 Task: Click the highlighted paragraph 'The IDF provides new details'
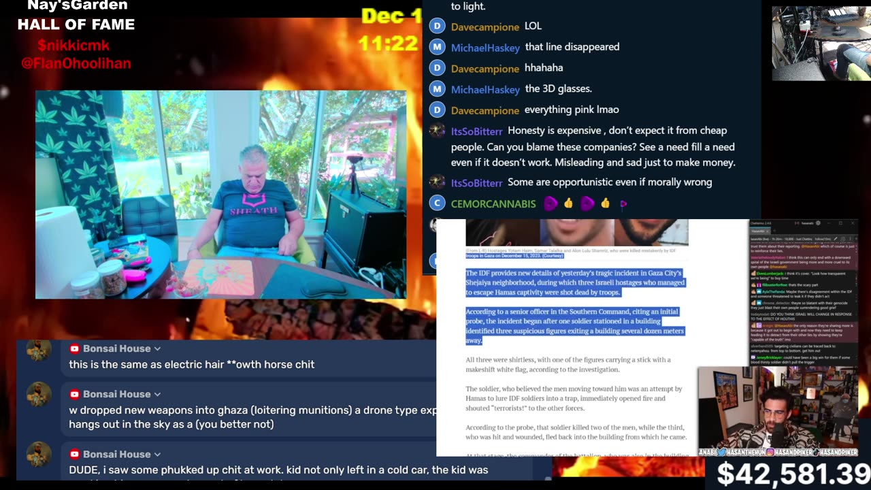(575, 282)
